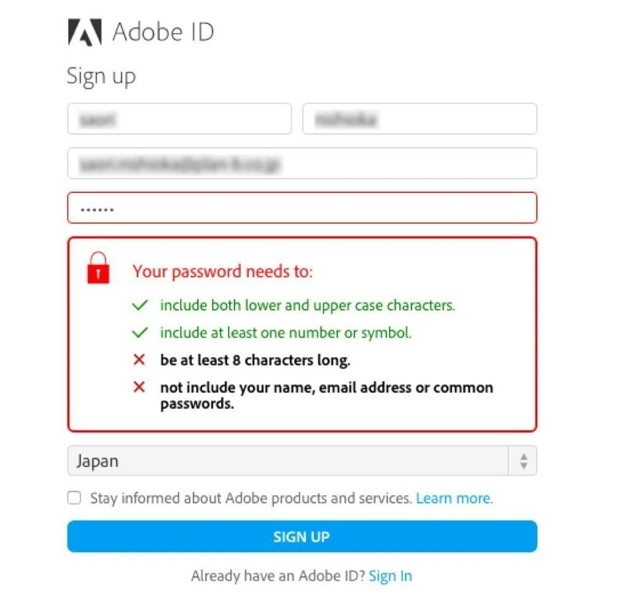
Task: Focus the last name input field
Action: (x=420, y=119)
